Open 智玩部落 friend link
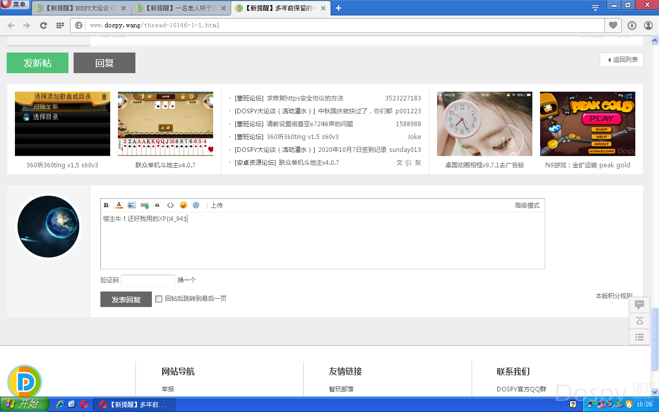Viewport: 659px width, 412px height. (x=341, y=389)
